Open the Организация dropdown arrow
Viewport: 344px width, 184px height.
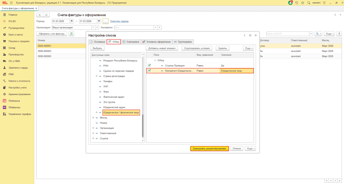93,27
